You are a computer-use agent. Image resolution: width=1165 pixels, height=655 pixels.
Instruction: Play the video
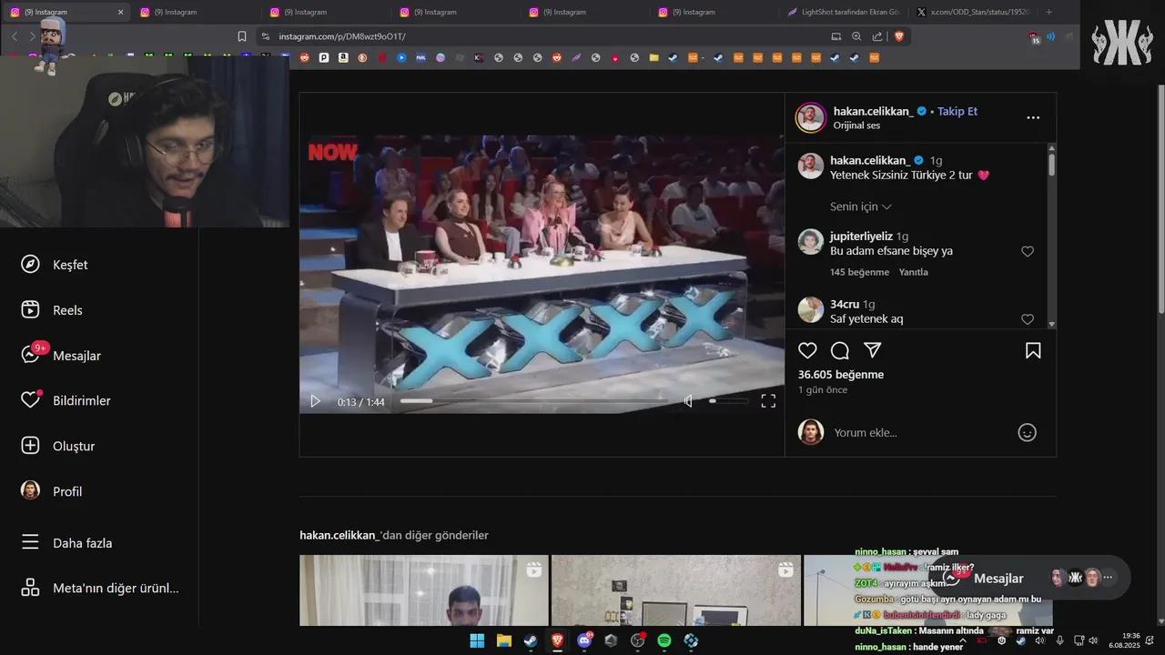click(x=315, y=401)
